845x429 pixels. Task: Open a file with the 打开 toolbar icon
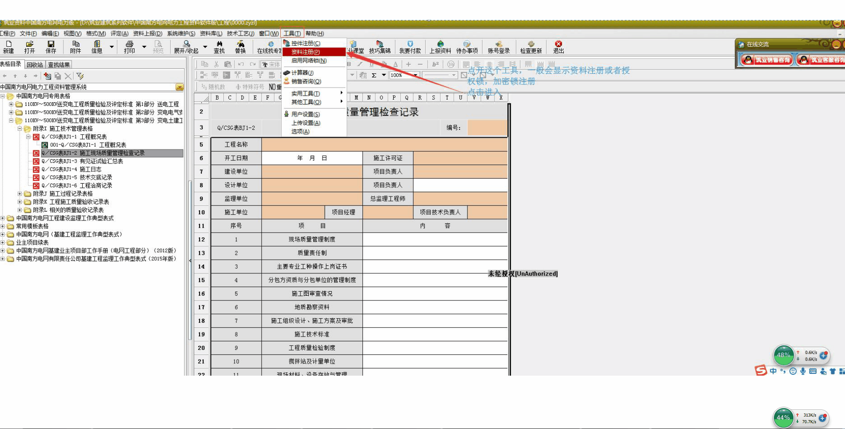(29, 47)
